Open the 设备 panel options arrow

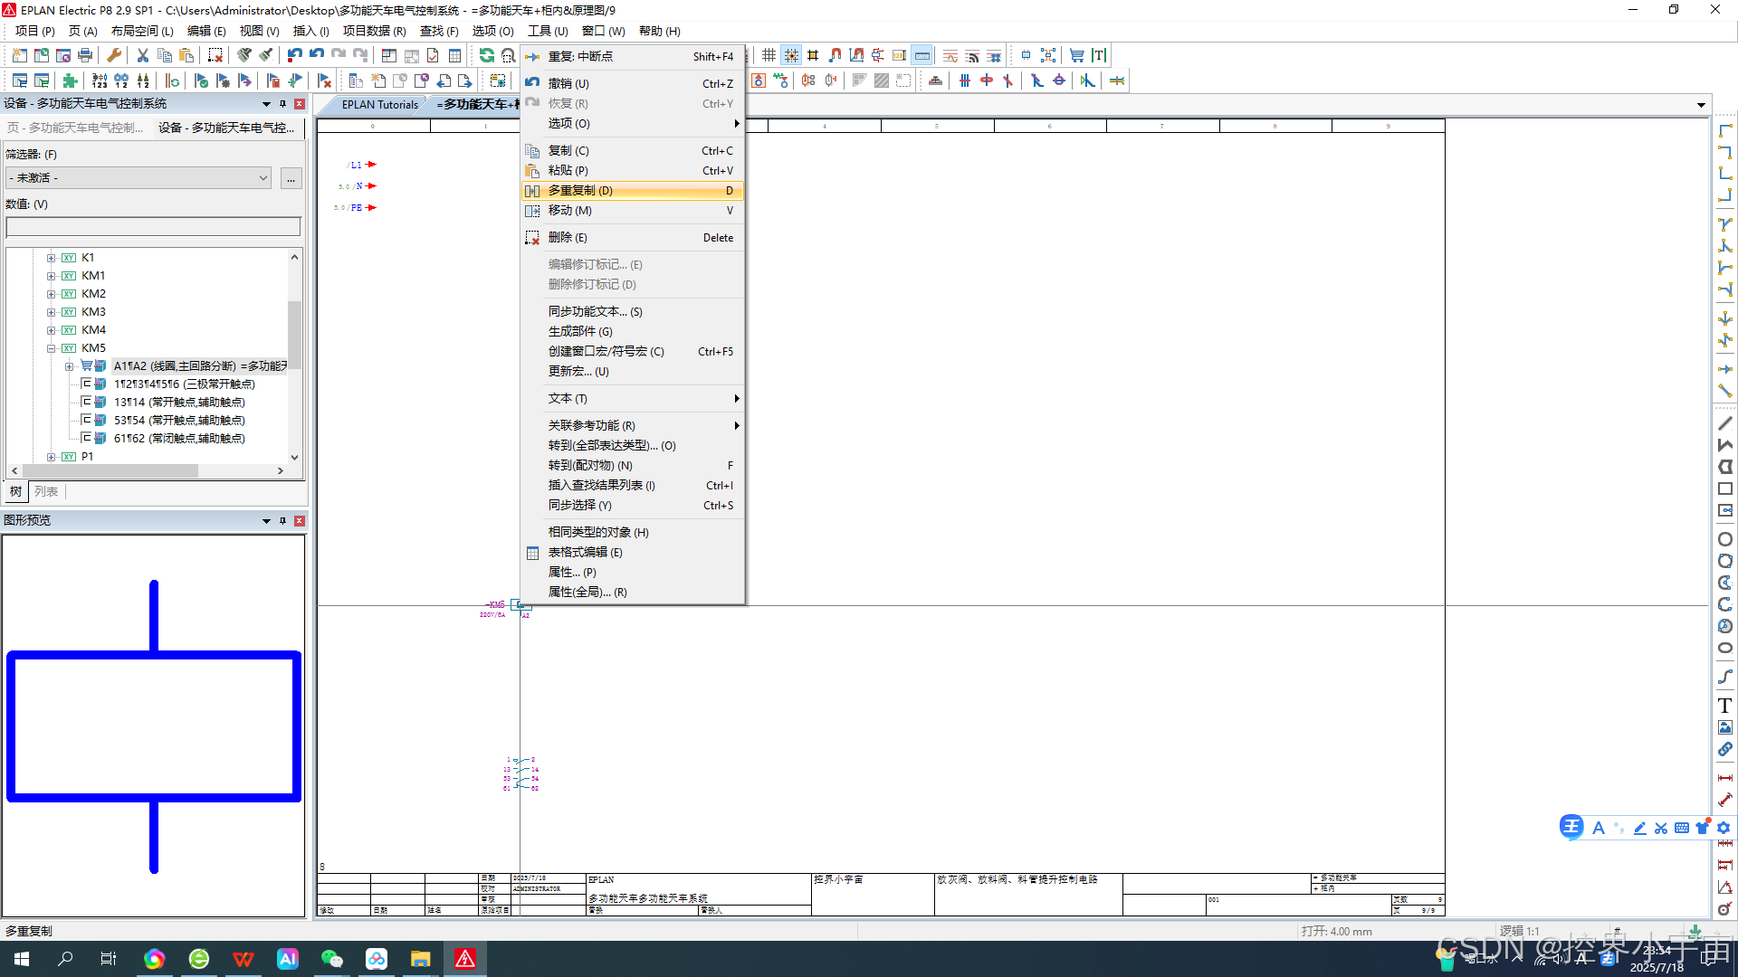click(266, 104)
